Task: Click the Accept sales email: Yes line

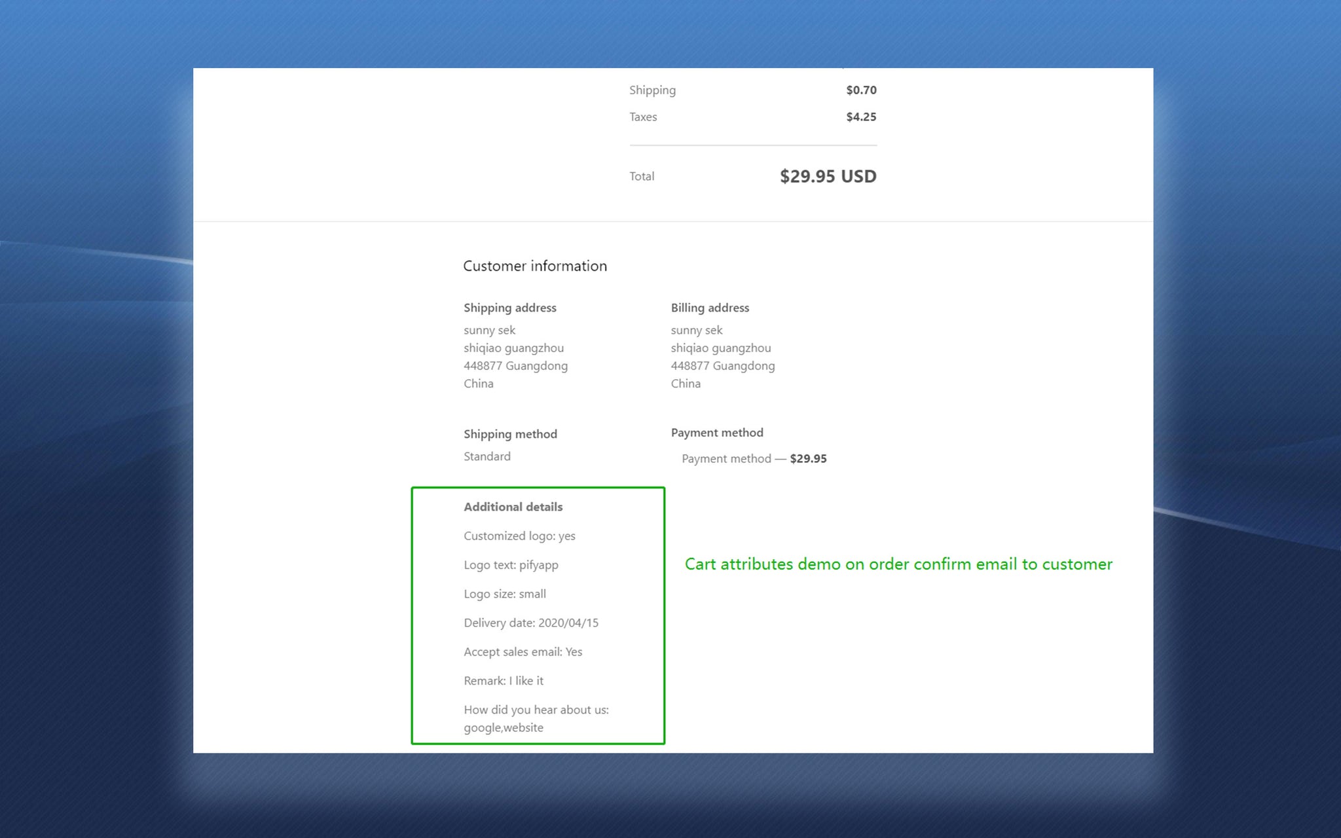Action: 523,652
